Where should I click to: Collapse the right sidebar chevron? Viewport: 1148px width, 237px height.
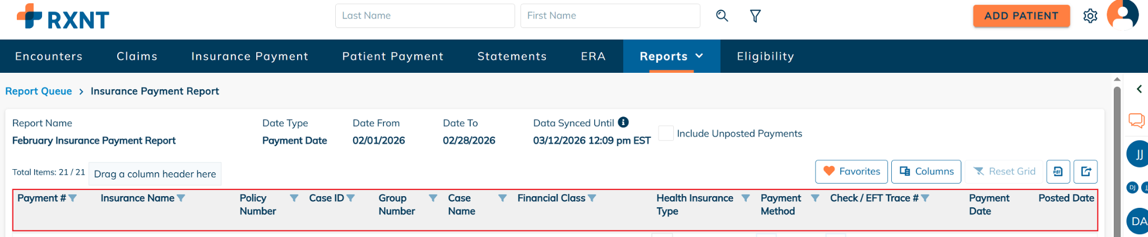(1139, 89)
